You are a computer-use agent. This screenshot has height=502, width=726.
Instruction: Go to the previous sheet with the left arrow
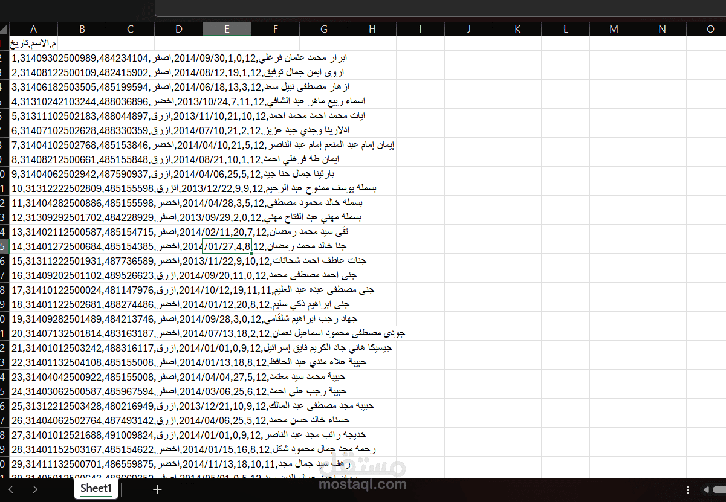(11, 489)
